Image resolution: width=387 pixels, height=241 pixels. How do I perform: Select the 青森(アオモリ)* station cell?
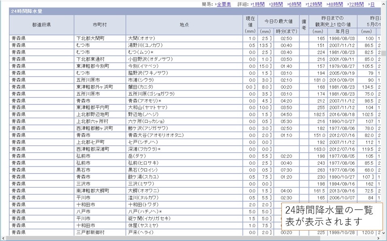184,101
